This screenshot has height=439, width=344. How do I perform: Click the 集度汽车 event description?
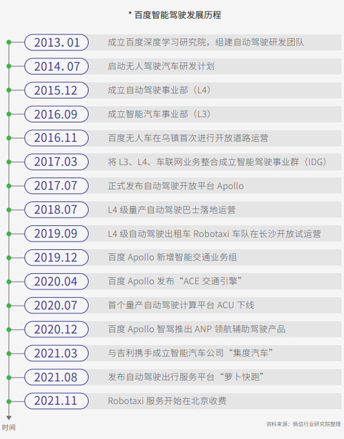coord(190,353)
